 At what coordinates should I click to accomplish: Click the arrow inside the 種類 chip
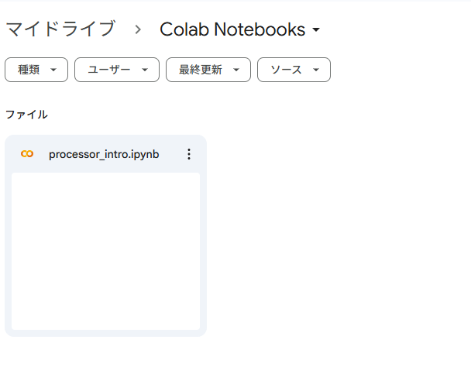click(53, 70)
